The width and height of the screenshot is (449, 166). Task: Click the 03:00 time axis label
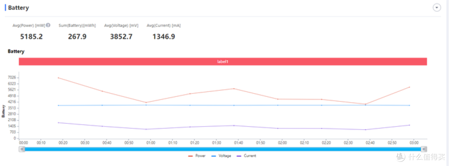point(414,142)
